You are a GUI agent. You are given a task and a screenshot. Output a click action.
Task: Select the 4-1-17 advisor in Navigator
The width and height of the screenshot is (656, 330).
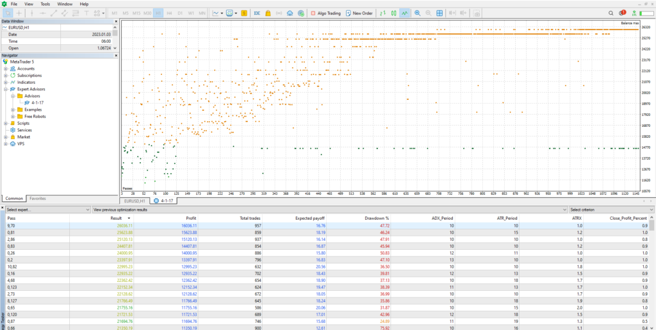[37, 103]
